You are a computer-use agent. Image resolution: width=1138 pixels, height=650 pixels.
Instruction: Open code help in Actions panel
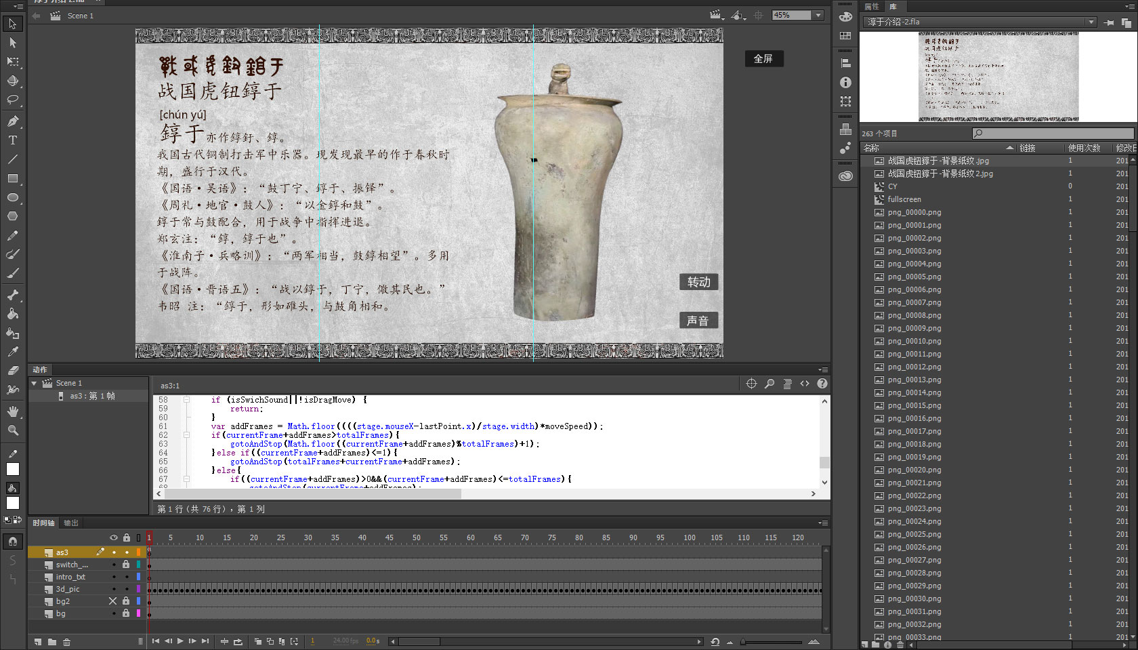coord(822,384)
